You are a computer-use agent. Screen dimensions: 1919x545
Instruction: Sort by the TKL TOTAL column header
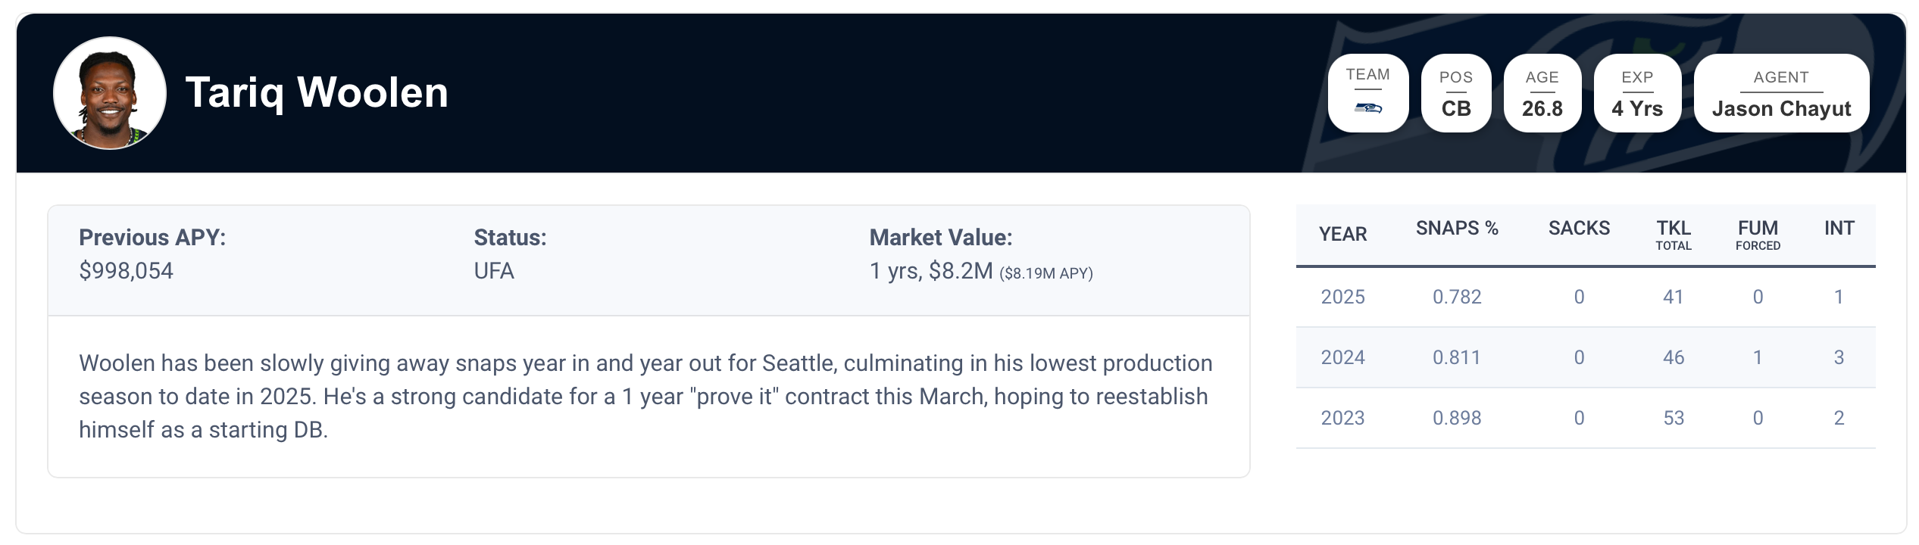1673,235
